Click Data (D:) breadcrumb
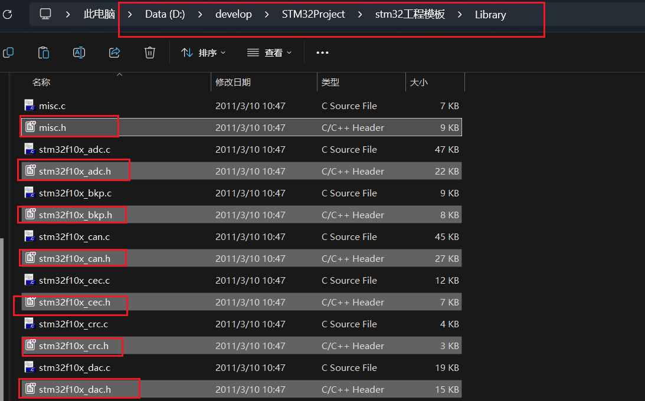 click(x=165, y=14)
